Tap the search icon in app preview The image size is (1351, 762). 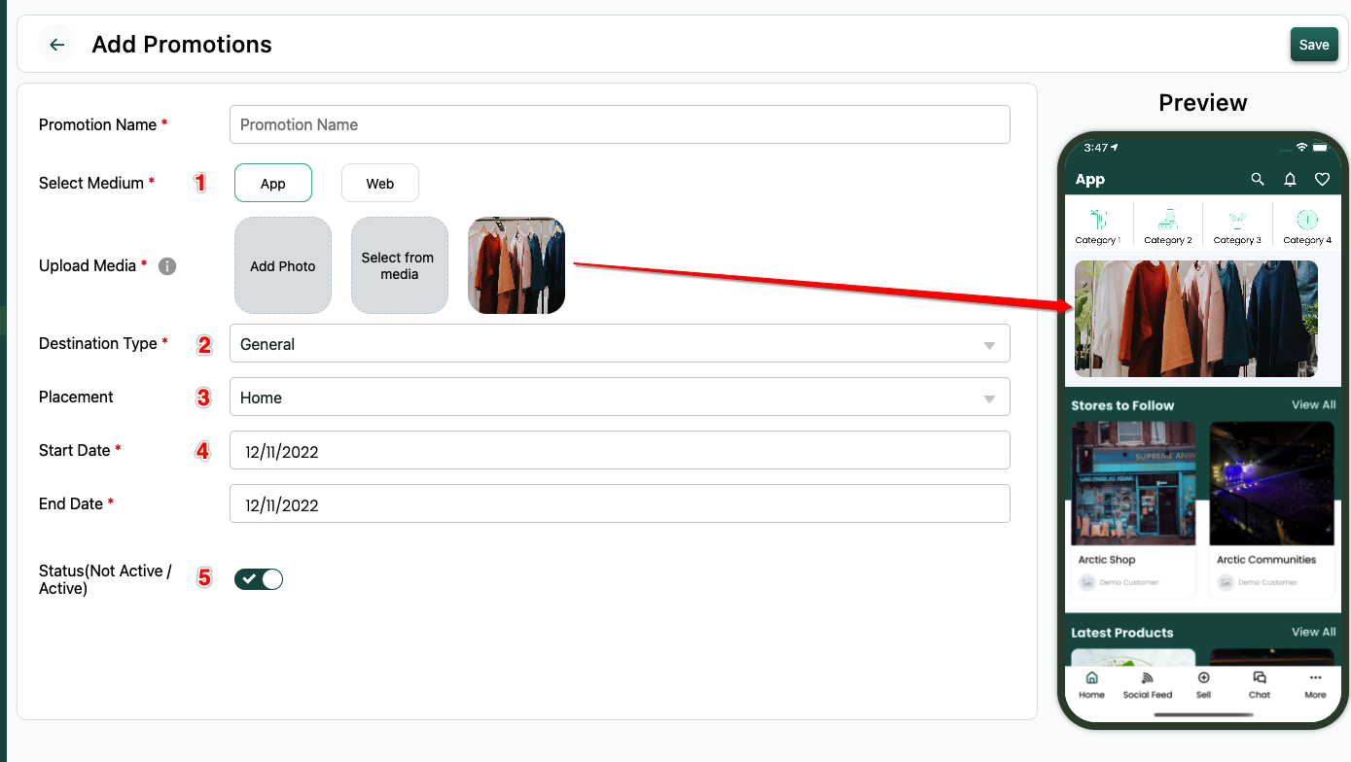pos(1258,179)
